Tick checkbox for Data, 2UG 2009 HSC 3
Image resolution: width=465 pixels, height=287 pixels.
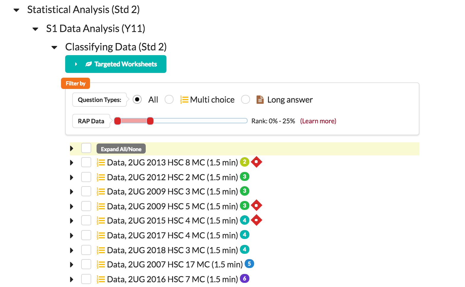click(x=86, y=191)
